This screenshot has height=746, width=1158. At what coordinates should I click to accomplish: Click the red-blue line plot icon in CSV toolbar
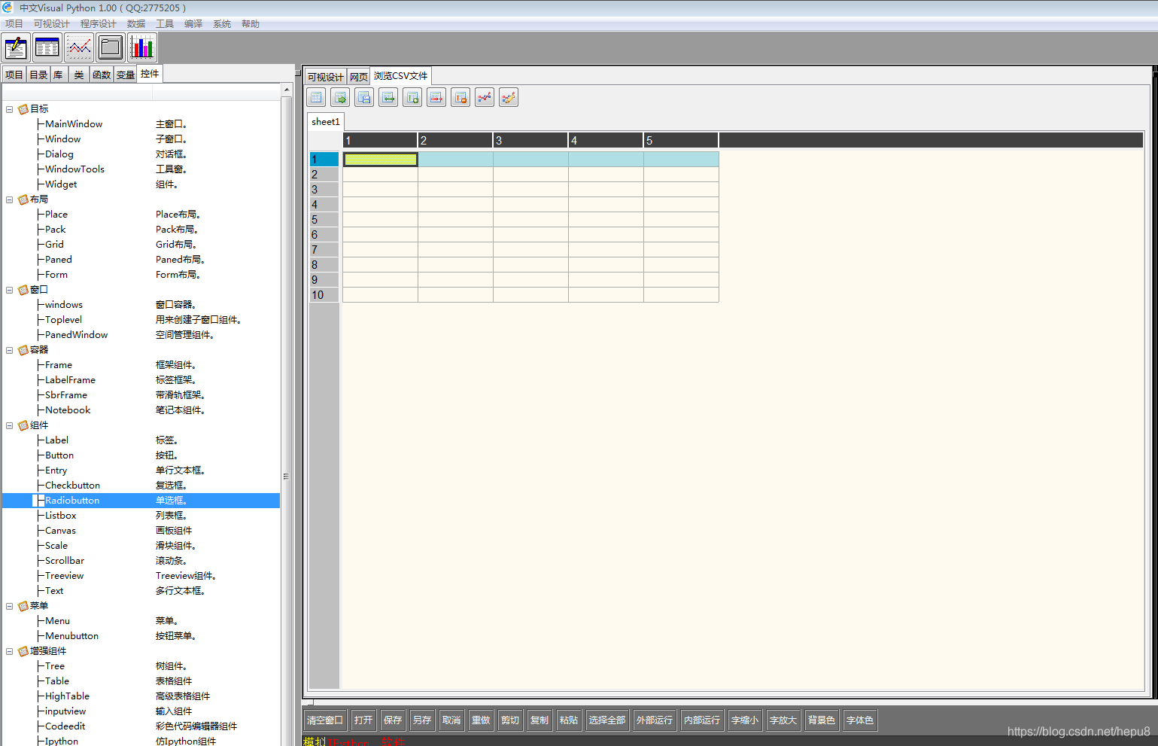tap(485, 97)
